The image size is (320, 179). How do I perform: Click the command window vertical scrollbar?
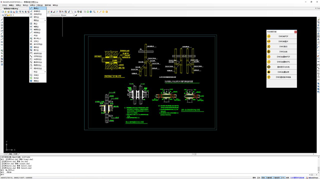click(x=318, y=166)
